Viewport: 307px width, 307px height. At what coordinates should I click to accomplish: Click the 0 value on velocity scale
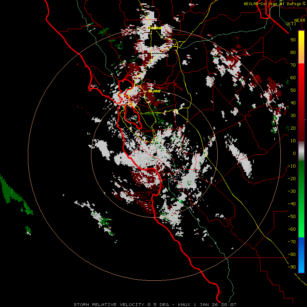point(294,153)
